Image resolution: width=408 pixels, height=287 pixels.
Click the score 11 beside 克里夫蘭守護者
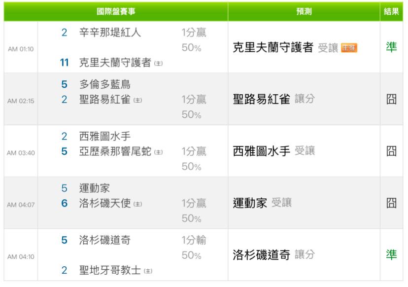coord(64,63)
